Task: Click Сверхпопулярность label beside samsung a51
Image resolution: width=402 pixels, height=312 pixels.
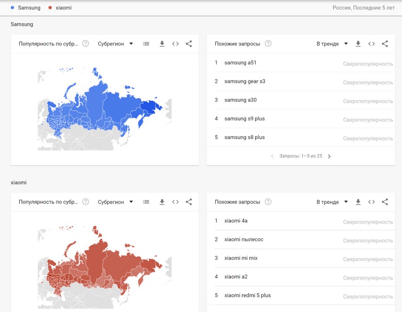Action: [x=368, y=64]
